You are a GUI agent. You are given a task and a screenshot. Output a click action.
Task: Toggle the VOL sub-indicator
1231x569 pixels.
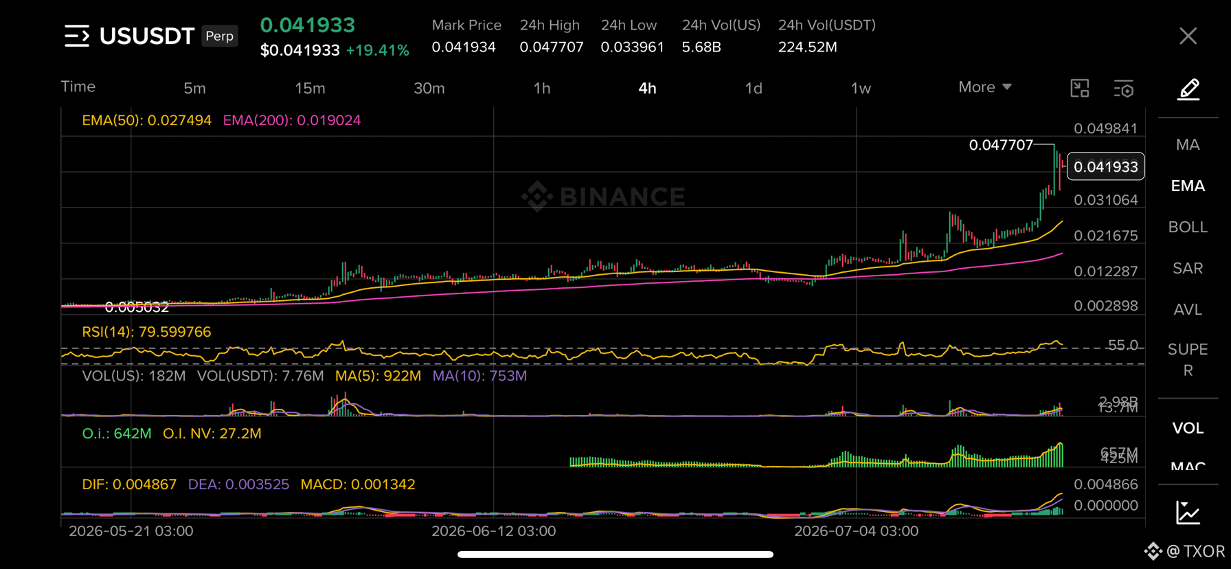[1188, 428]
